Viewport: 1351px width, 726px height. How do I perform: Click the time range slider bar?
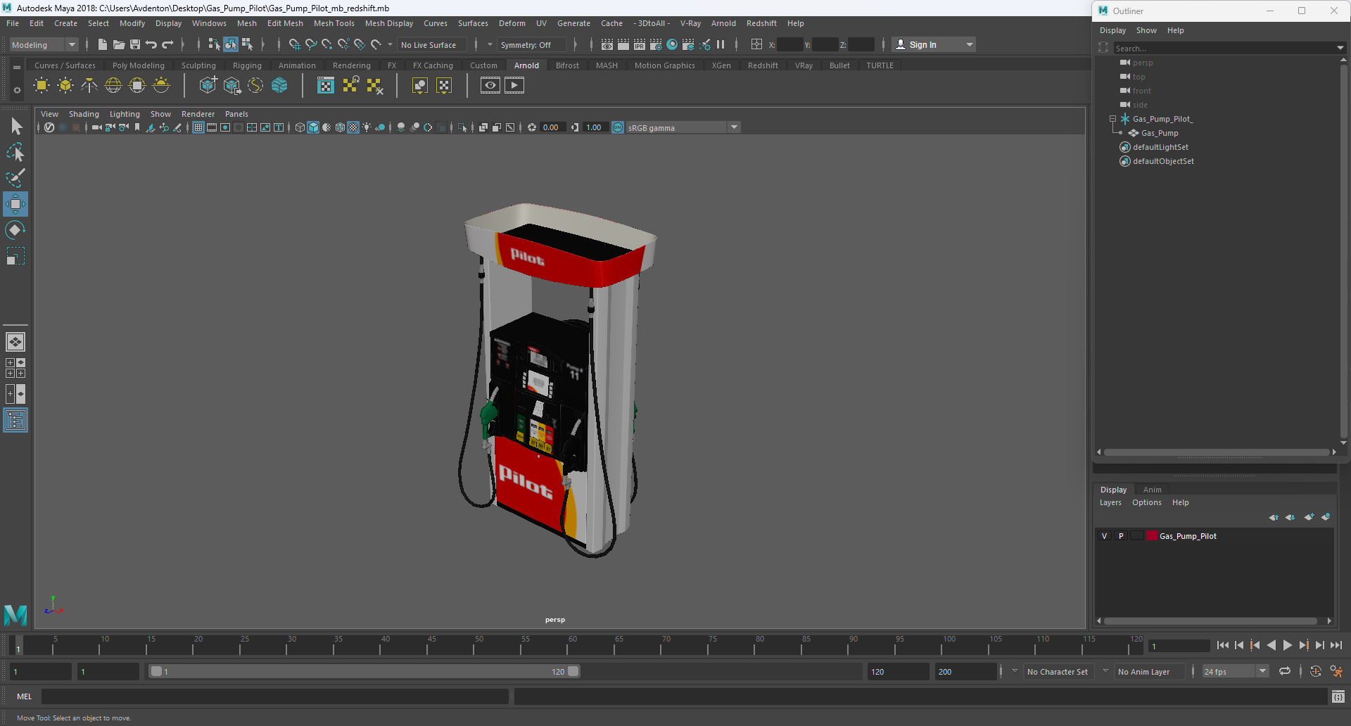365,671
